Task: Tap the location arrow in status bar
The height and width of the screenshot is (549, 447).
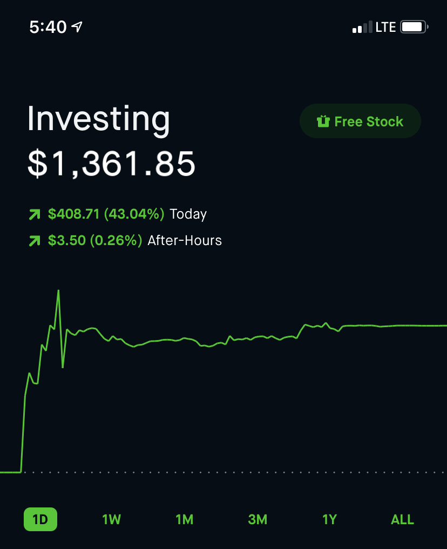Action: pos(77,26)
